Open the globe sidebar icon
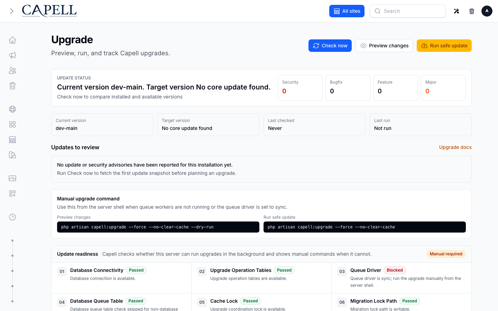This screenshot has height=311, width=498. coord(12,109)
